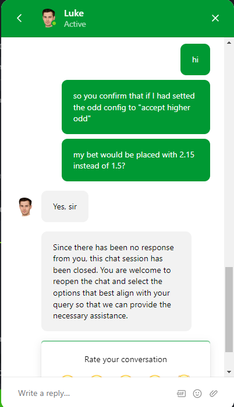Click in the "Write a reply..." field
The image size is (234, 407).
[93, 393]
